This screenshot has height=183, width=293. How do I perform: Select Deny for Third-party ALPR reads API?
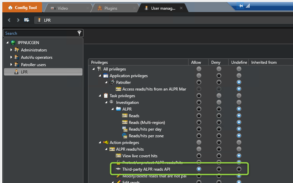(x=219, y=169)
